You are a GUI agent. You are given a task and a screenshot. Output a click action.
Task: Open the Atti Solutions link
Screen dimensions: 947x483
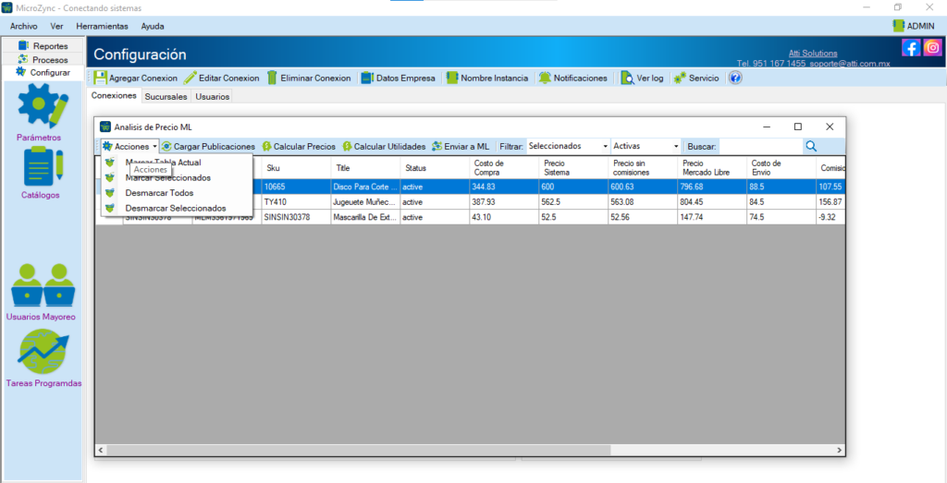[813, 53]
